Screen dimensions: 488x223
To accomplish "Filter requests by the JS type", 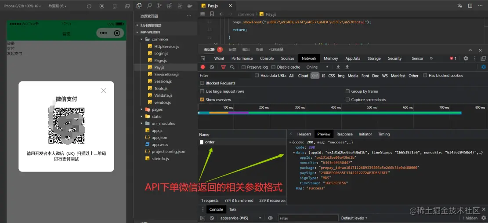I will [x=324, y=76].
